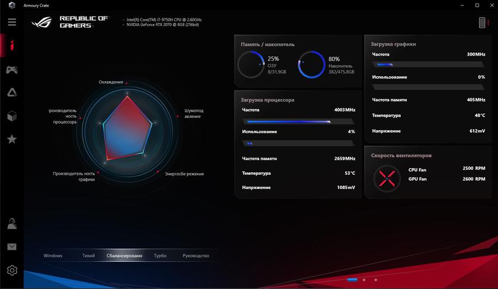
Task: Click the red fan icon
Action: pos(387,176)
